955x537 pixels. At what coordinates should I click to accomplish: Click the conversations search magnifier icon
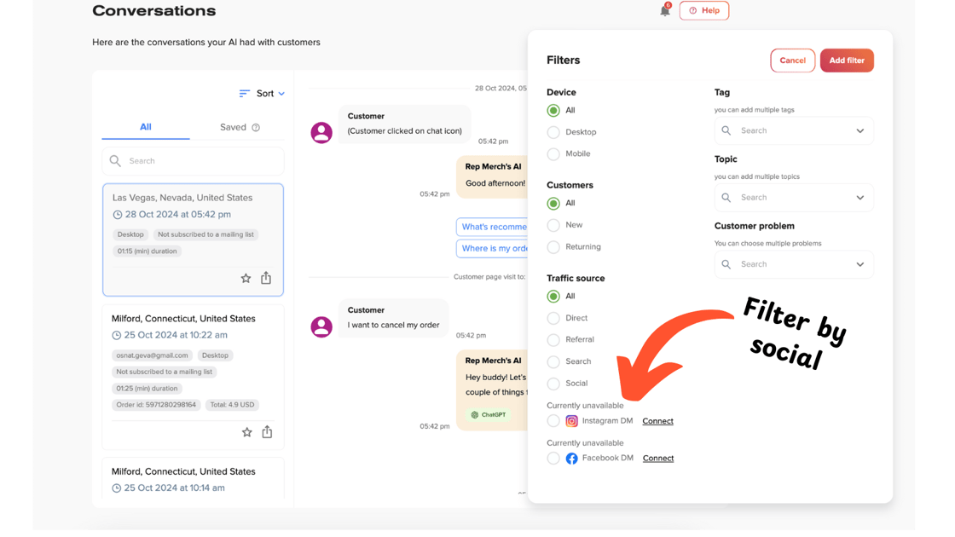click(115, 161)
